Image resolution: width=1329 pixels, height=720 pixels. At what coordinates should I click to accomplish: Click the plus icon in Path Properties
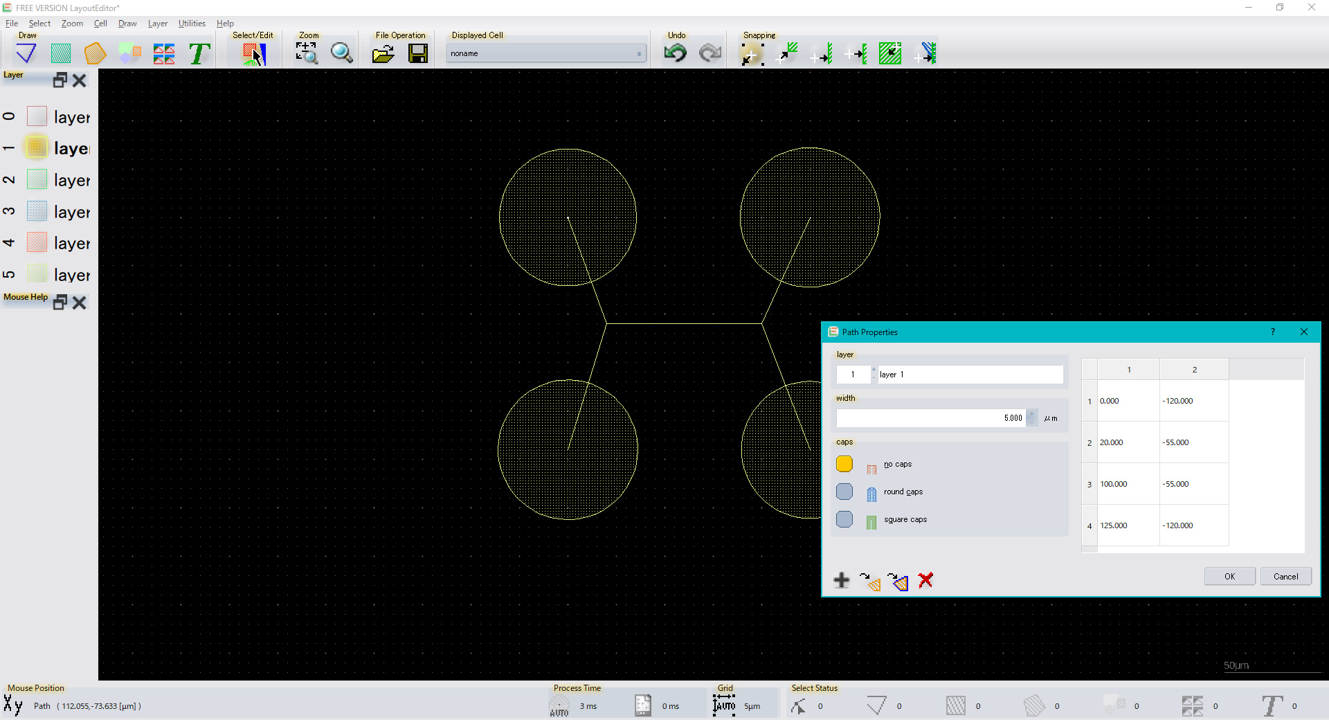click(x=842, y=580)
